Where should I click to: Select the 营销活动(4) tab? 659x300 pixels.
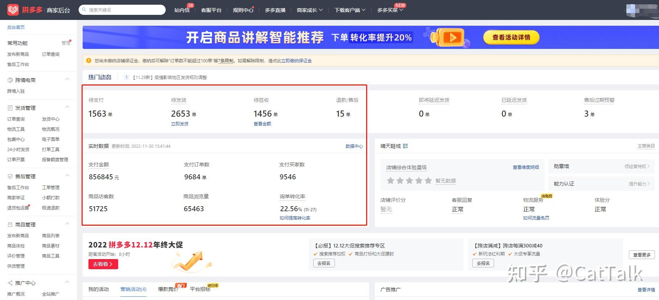(x=133, y=289)
